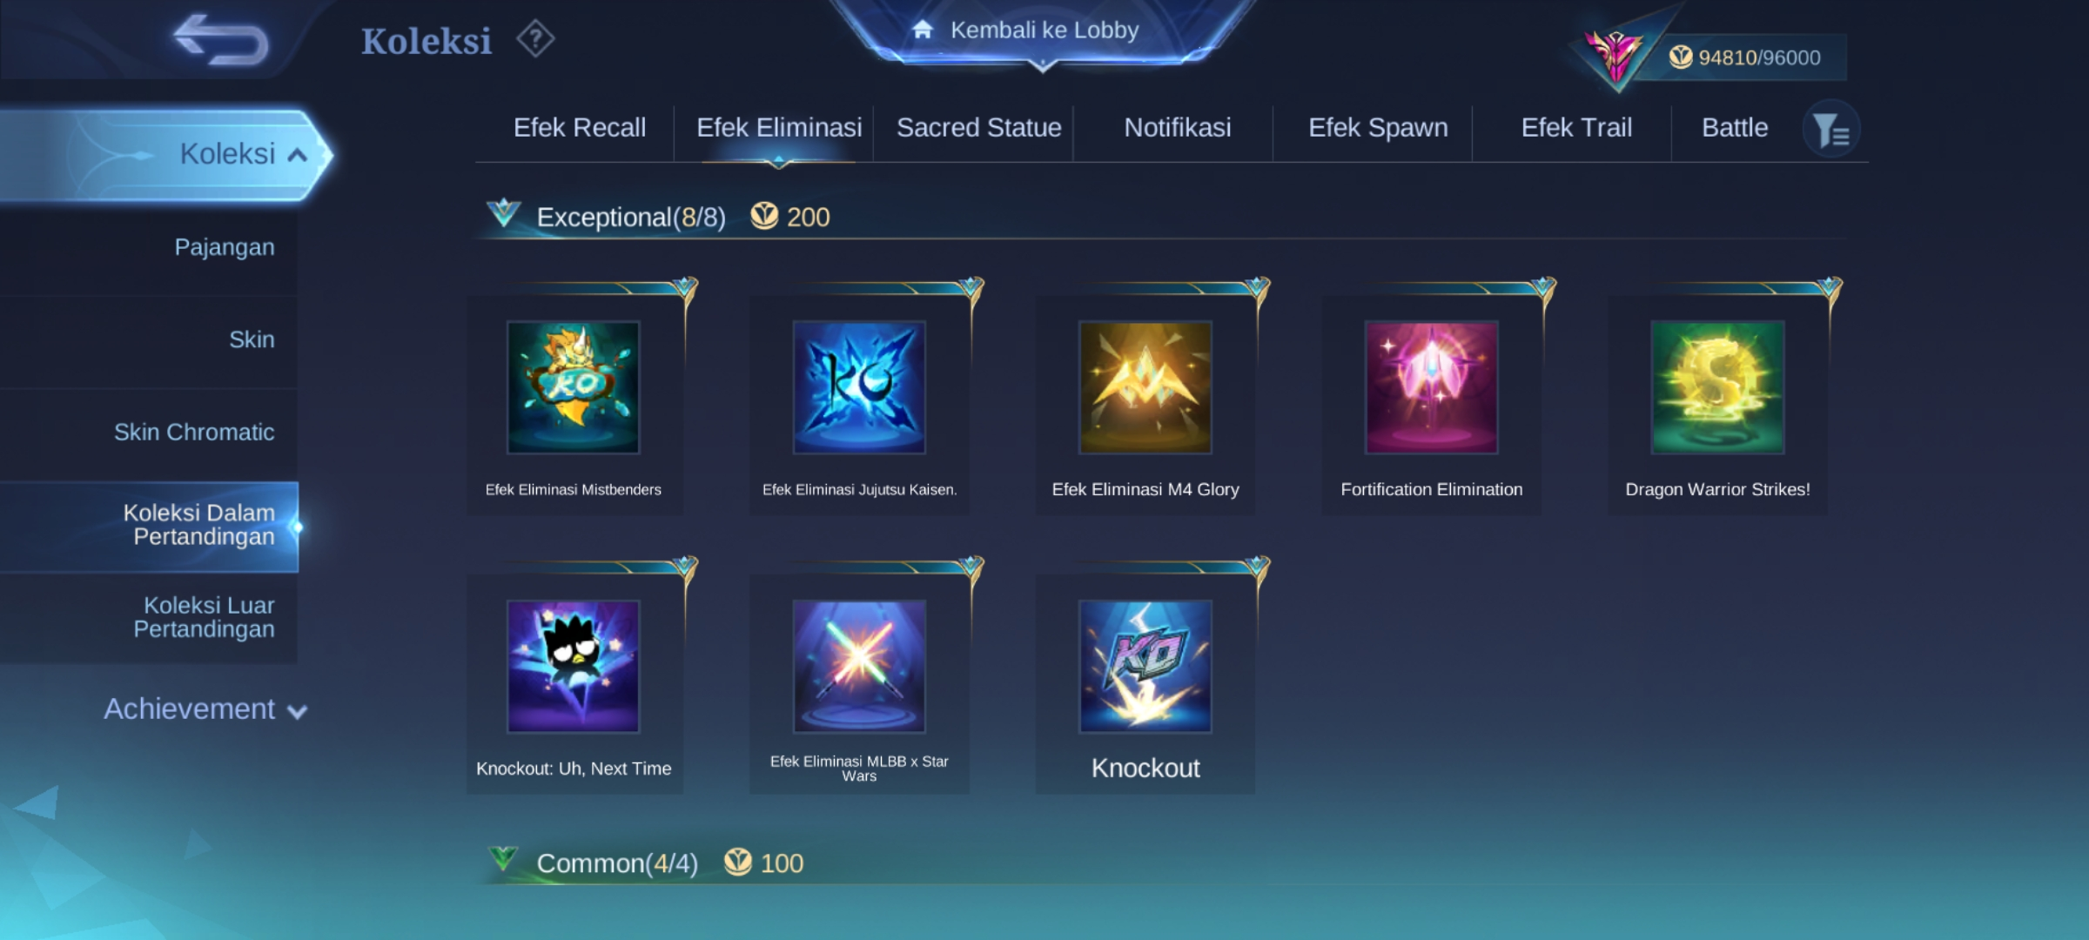The height and width of the screenshot is (940, 2089).
Task: Open the filter icon beside Battle tab
Action: click(1830, 130)
